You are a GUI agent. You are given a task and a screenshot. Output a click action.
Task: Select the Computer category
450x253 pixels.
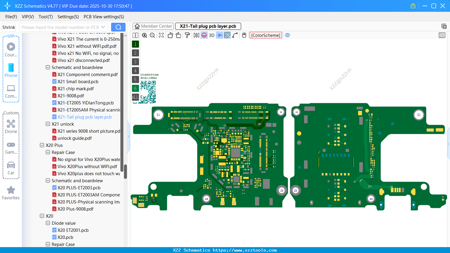(11, 91)
